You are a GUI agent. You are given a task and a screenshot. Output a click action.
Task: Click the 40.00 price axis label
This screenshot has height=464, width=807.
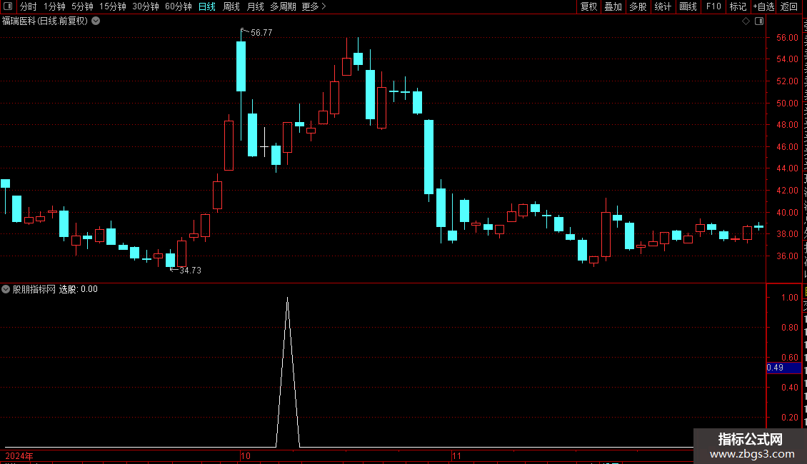point(787,212)
